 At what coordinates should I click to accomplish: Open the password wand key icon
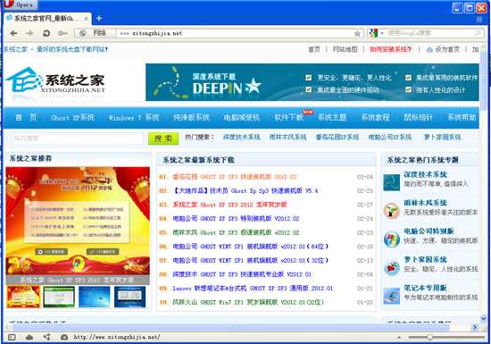click(x=62, y=33)
